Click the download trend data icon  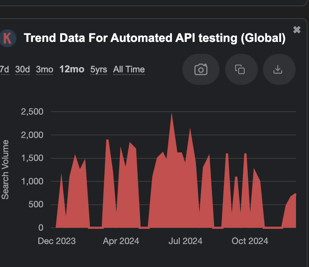tap(279, 69)
